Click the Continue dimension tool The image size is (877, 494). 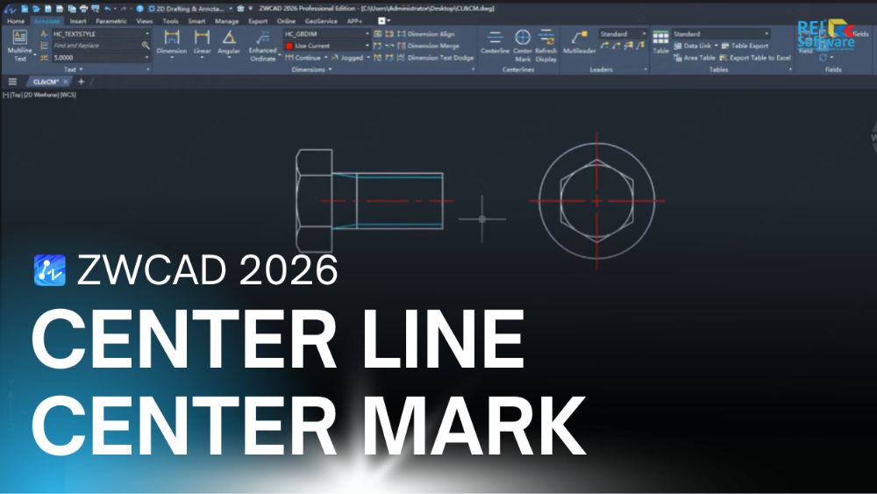pos(303,58)
